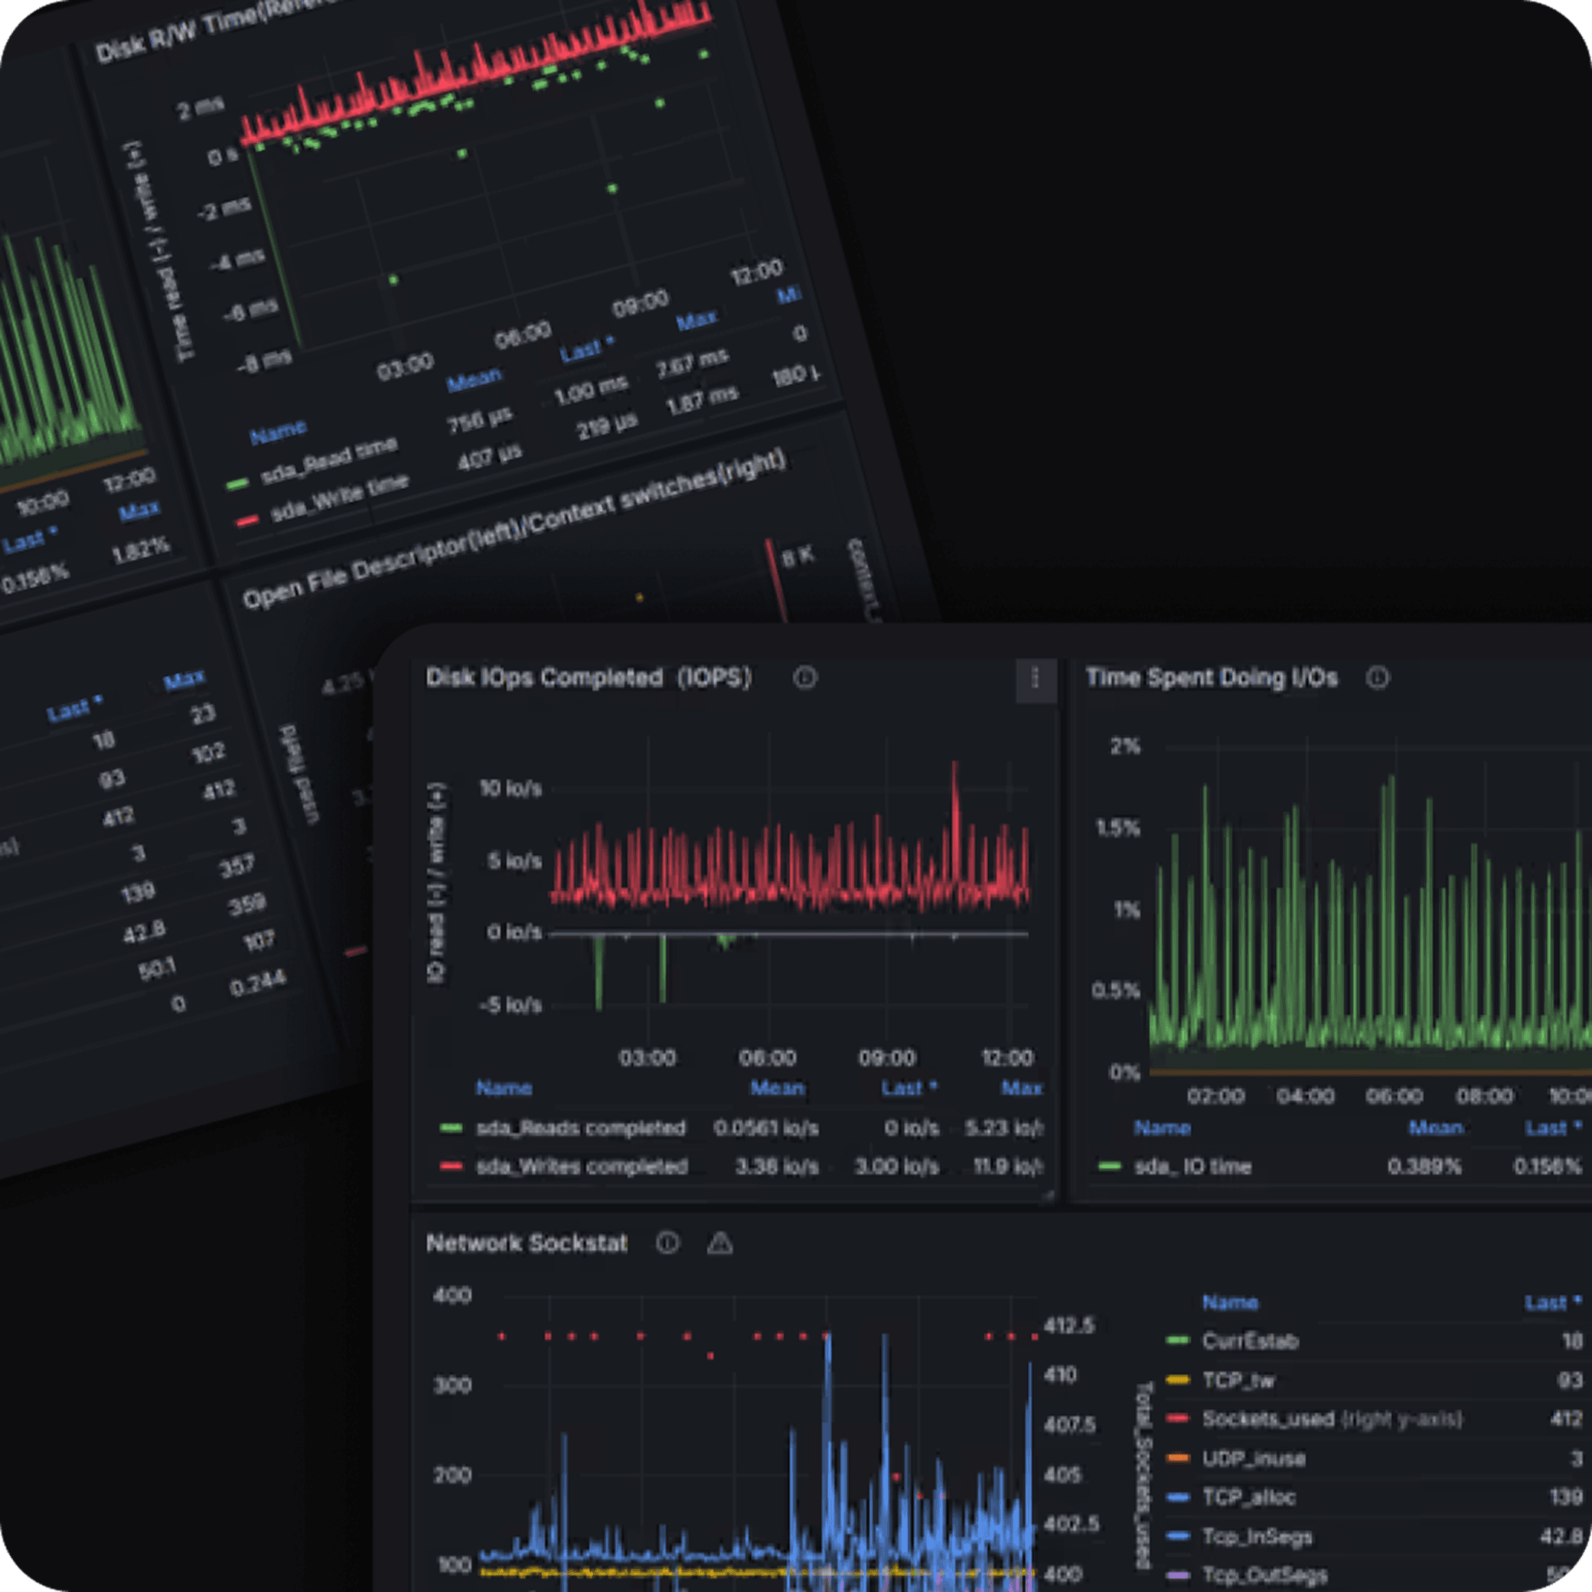Image resolution: width=1592 pixels, height=1592 pixels.
Task: Sort Network Sockstat legend by Name header
Action: click(x=1230, y=1302)
